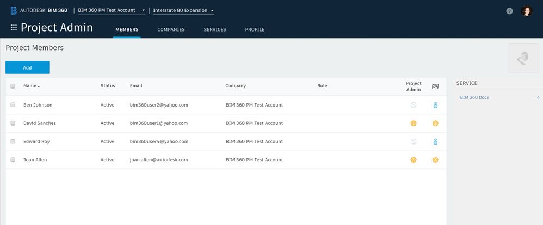Click the Status column header
The width and height of the screenshot is (543, 225).
pyautogui.click(x=108, y=86)
